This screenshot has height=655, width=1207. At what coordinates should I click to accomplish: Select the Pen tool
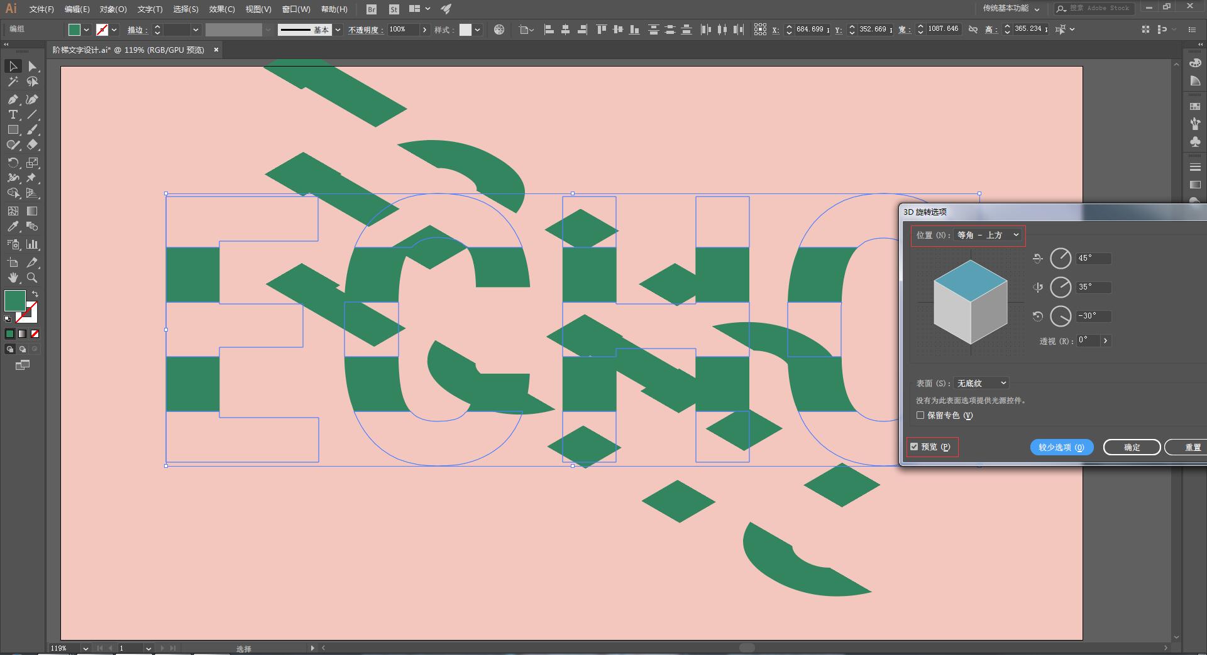click(x=13, y=99)
